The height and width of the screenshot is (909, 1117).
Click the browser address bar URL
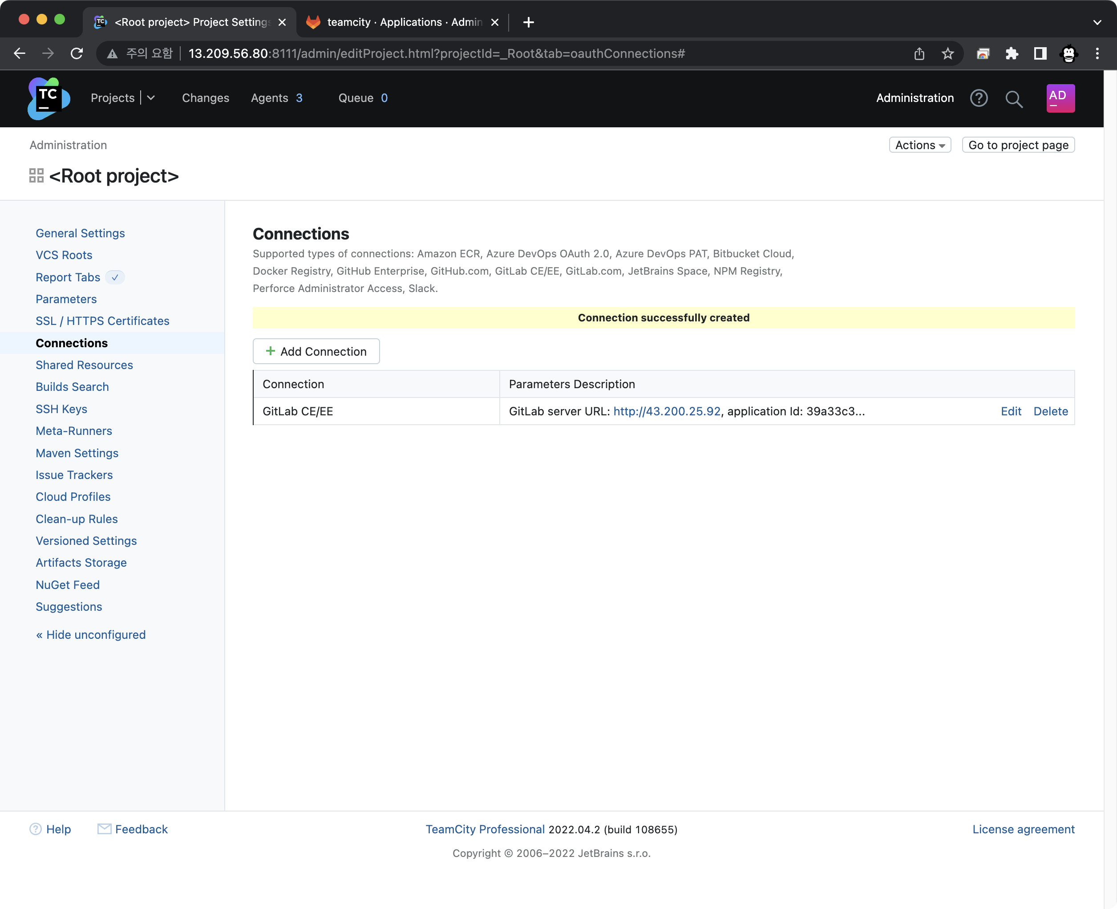tap(437, 53)
